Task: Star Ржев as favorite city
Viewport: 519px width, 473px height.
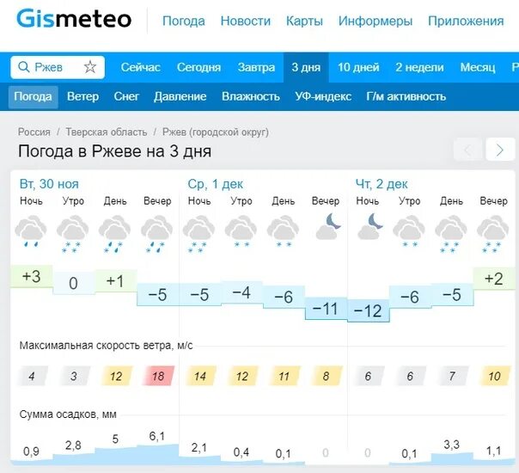Action: pyautogui.click(x=90, y=67)
